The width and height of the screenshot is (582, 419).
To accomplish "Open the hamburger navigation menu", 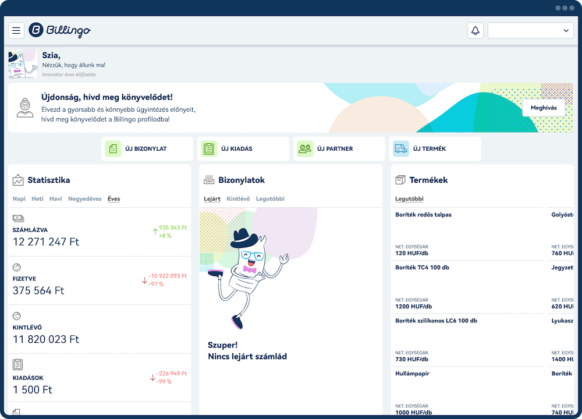I will [16, 31].
